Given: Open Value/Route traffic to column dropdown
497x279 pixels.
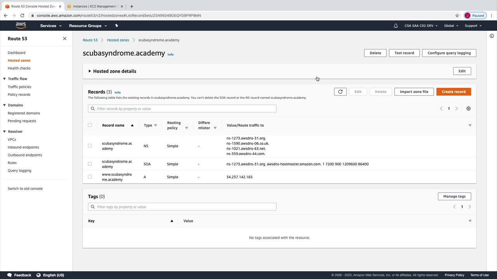Looking at the screenshot, I should pyautogui.click(x=470, y=125).
